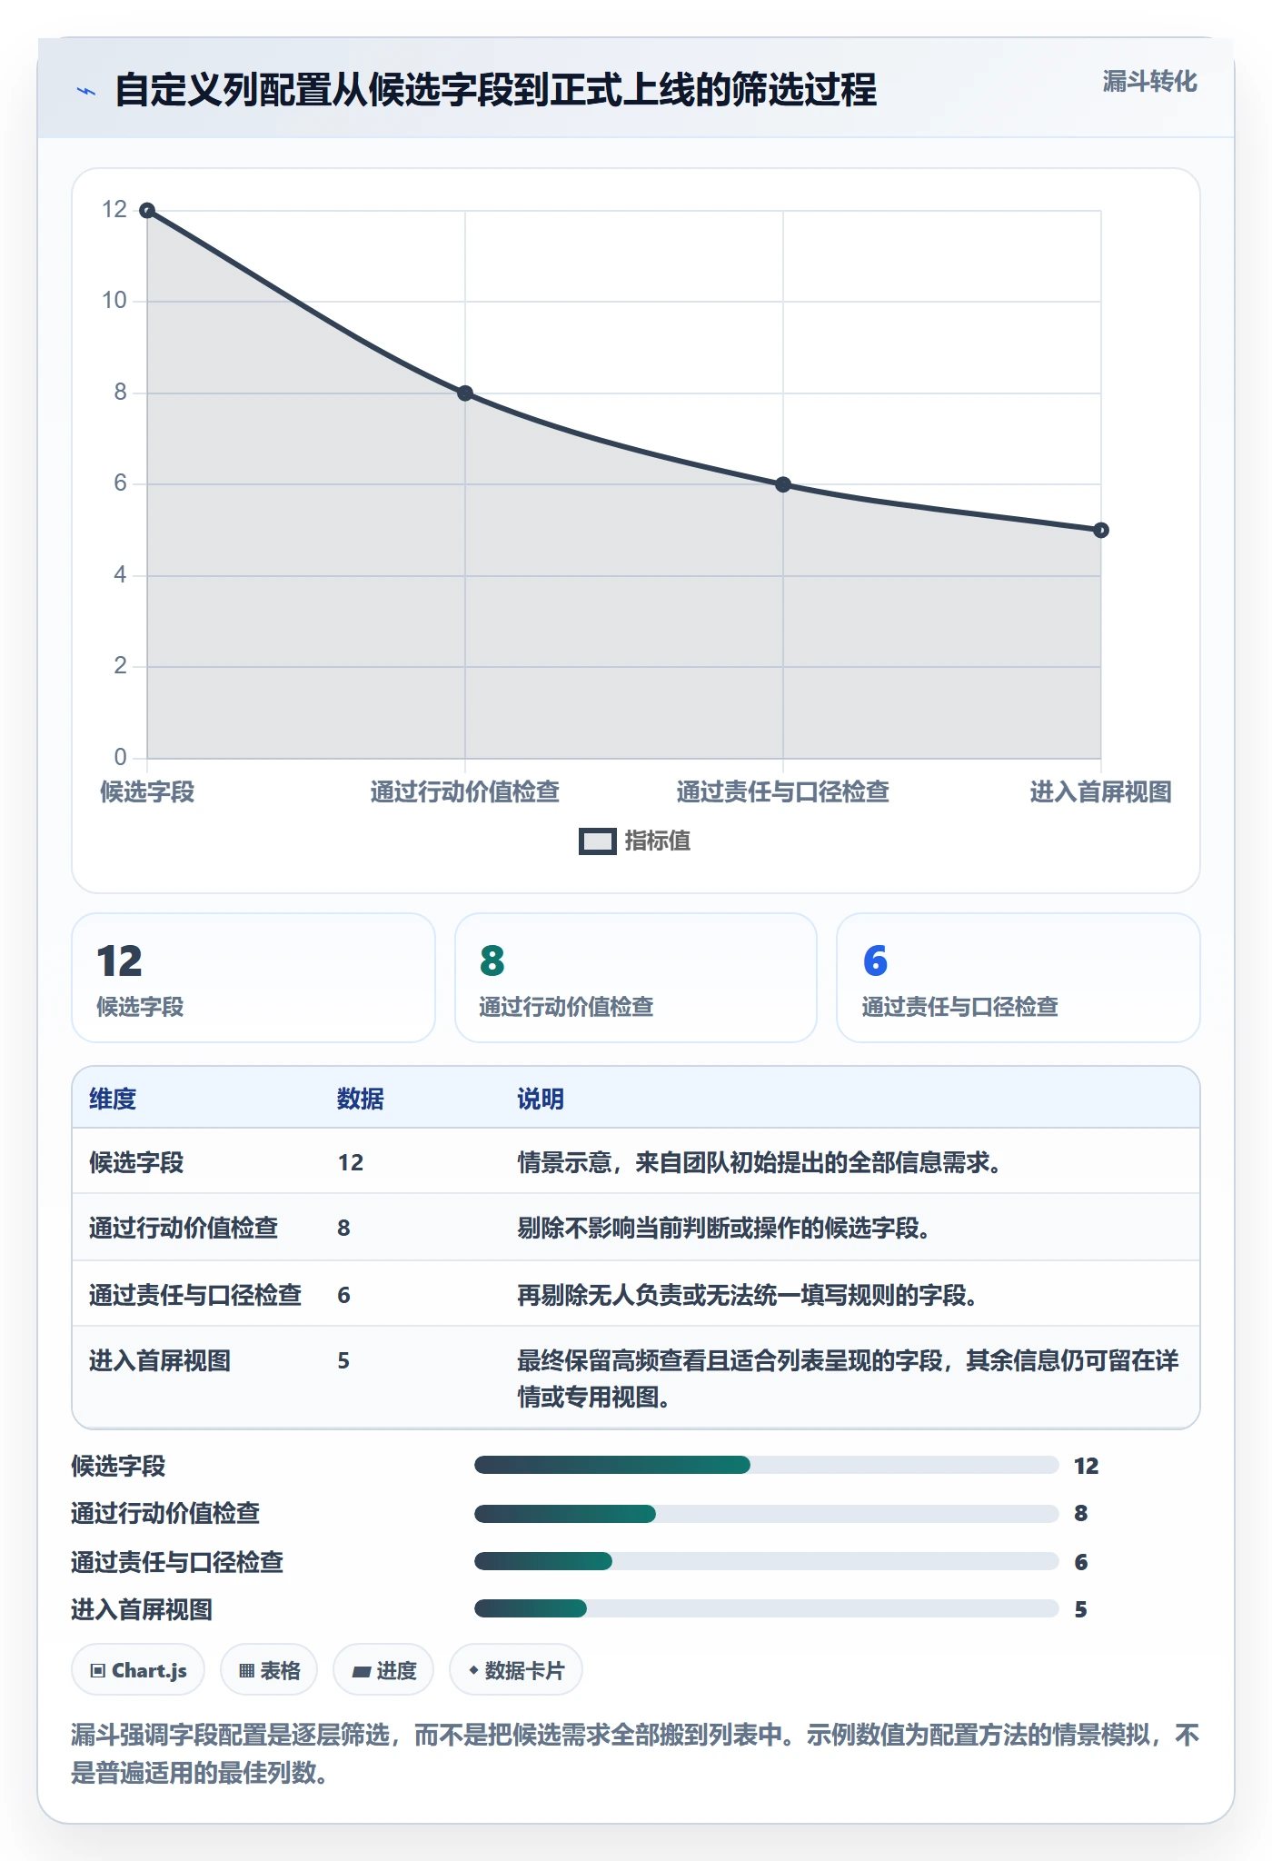
Task: Click the 维度 column header
Action: click(113, 1099)
